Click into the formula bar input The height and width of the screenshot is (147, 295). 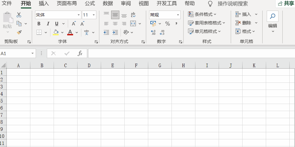[192, 54]
